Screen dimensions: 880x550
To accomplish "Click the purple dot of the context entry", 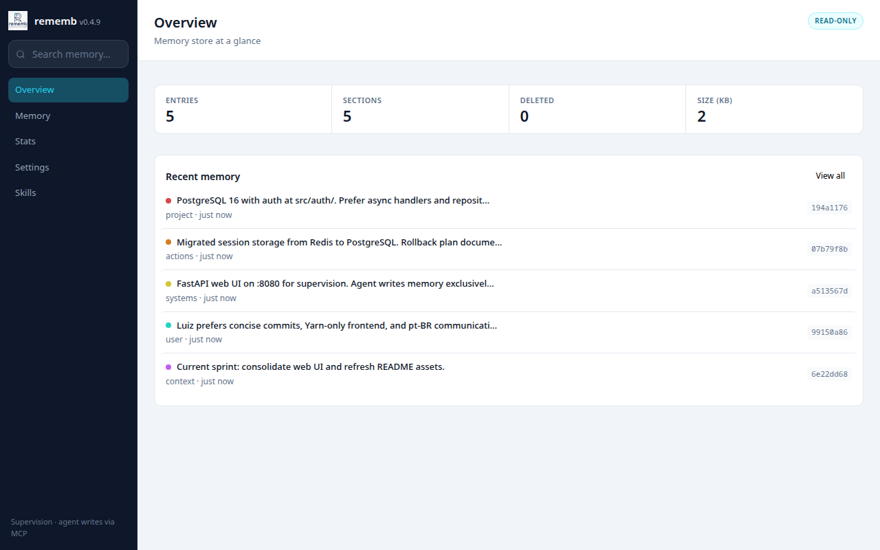I will (x=168, y=366).
